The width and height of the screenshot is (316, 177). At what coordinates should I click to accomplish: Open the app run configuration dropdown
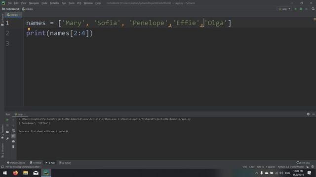click(x=284, y=9)
